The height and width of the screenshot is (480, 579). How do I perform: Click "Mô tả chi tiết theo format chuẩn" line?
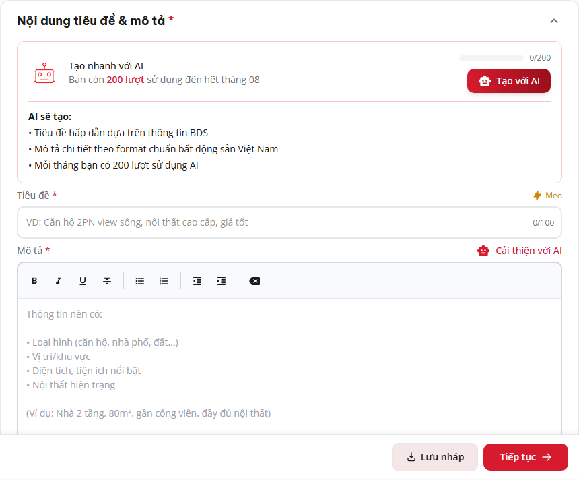click(x=154, y=149)
